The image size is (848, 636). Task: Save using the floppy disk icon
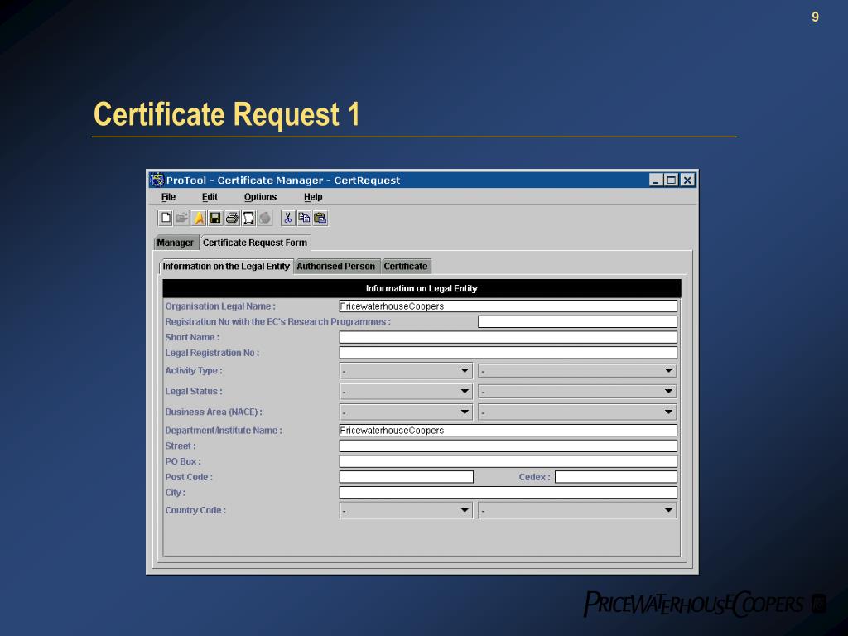tap(214, 218)
